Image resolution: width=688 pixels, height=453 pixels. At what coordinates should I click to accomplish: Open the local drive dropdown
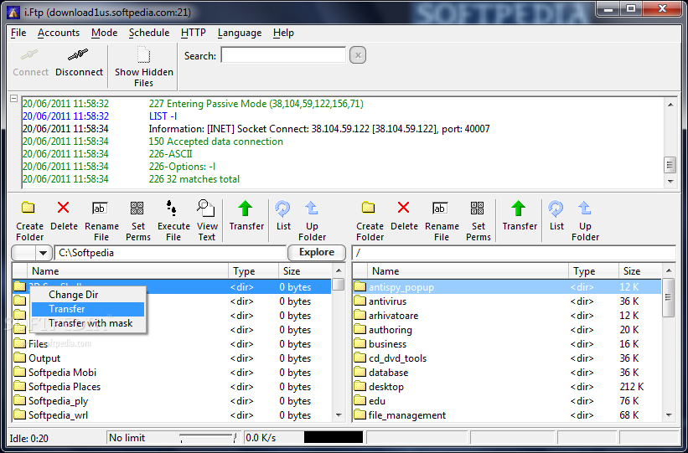tap(43, 253)
